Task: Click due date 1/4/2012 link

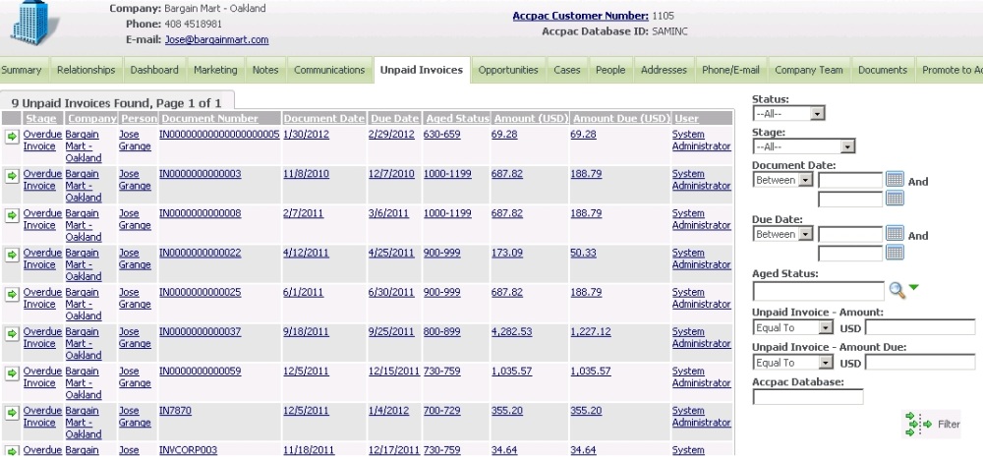Action: point(388,411)
